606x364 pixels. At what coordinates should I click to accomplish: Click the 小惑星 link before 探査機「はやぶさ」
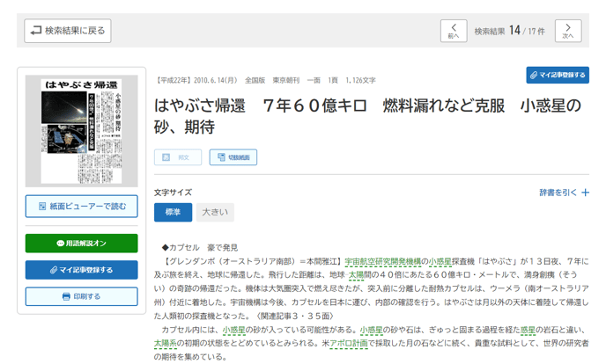pyautogui.click(x=440, y=261)
